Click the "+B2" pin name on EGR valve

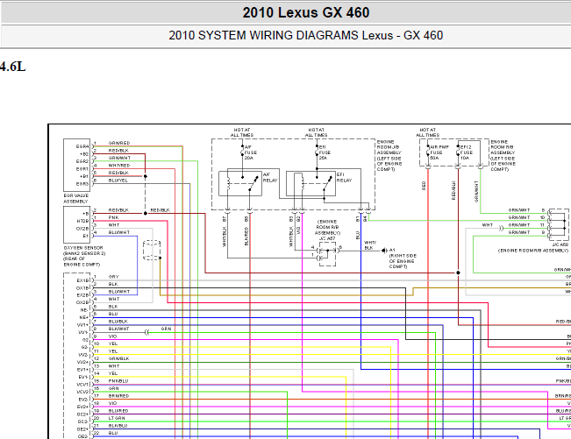tap(84, 154)
